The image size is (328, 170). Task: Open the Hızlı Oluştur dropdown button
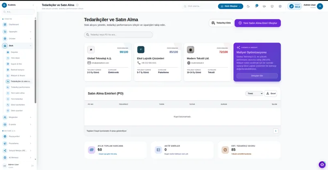230,6
